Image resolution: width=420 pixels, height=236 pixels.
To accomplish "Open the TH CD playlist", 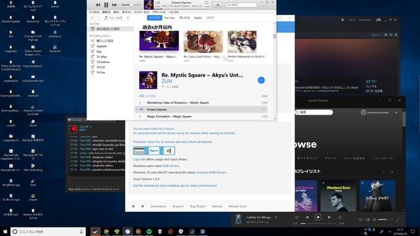I will tap(100, 67).
